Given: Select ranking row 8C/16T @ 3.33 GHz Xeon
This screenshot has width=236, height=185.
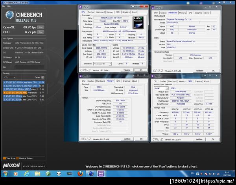Looking at the screenshot, I should (x=24, y=82).
